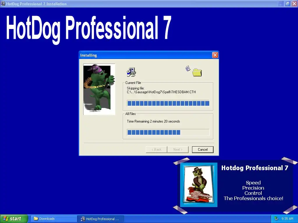Open the Windows start menu
The width and height of the screenshot is (298, 223).
click(14, 219)
